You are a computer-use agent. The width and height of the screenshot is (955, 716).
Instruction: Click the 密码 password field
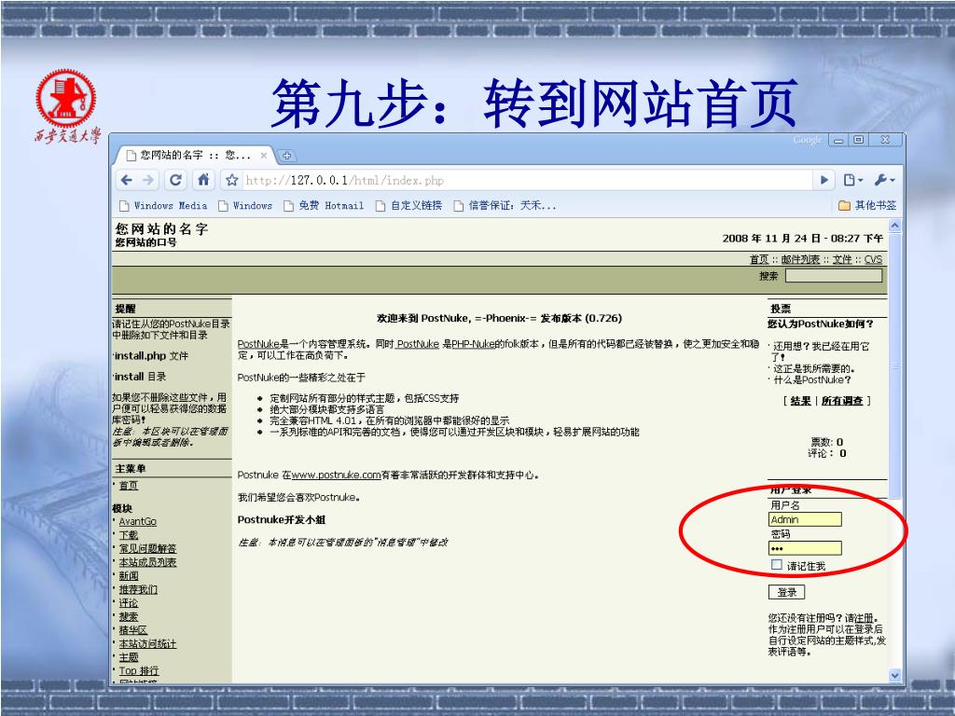coord(805,548)
